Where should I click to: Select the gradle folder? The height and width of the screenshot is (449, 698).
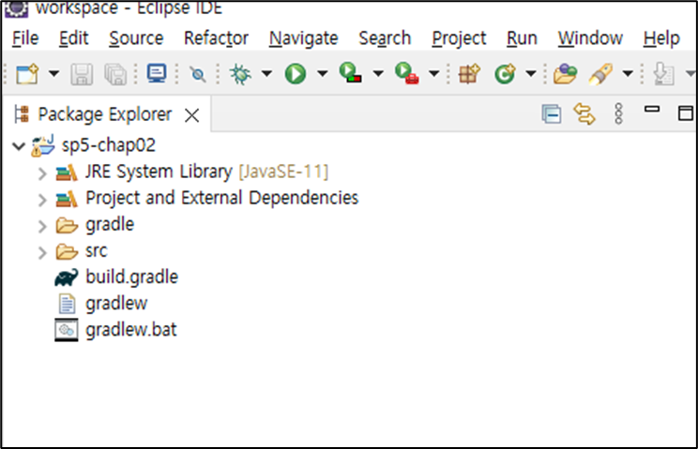(110, 225)
